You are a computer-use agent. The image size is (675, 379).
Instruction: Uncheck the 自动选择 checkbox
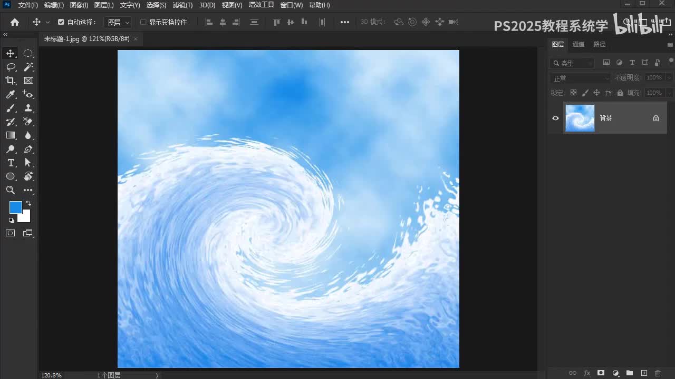point(61,22)
